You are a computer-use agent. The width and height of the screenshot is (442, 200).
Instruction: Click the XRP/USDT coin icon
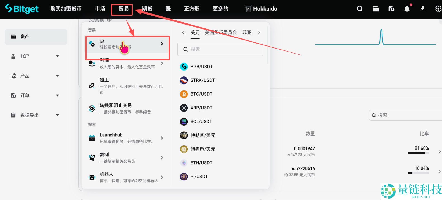click(x=184, y=108)
